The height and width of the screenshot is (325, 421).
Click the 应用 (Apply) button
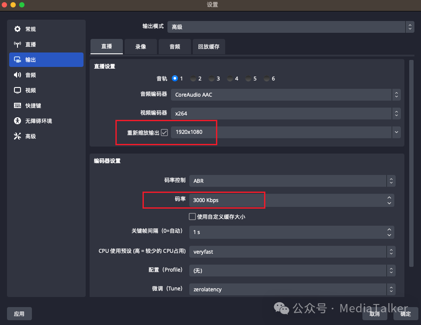[19, 314]
